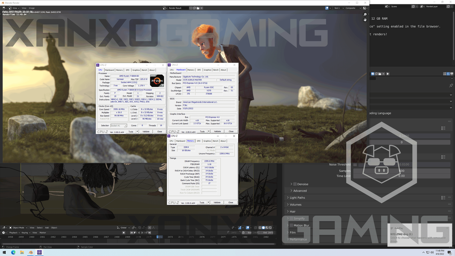
Task: Click the new RenderLayer copy icon
Action: coord(448,6)
